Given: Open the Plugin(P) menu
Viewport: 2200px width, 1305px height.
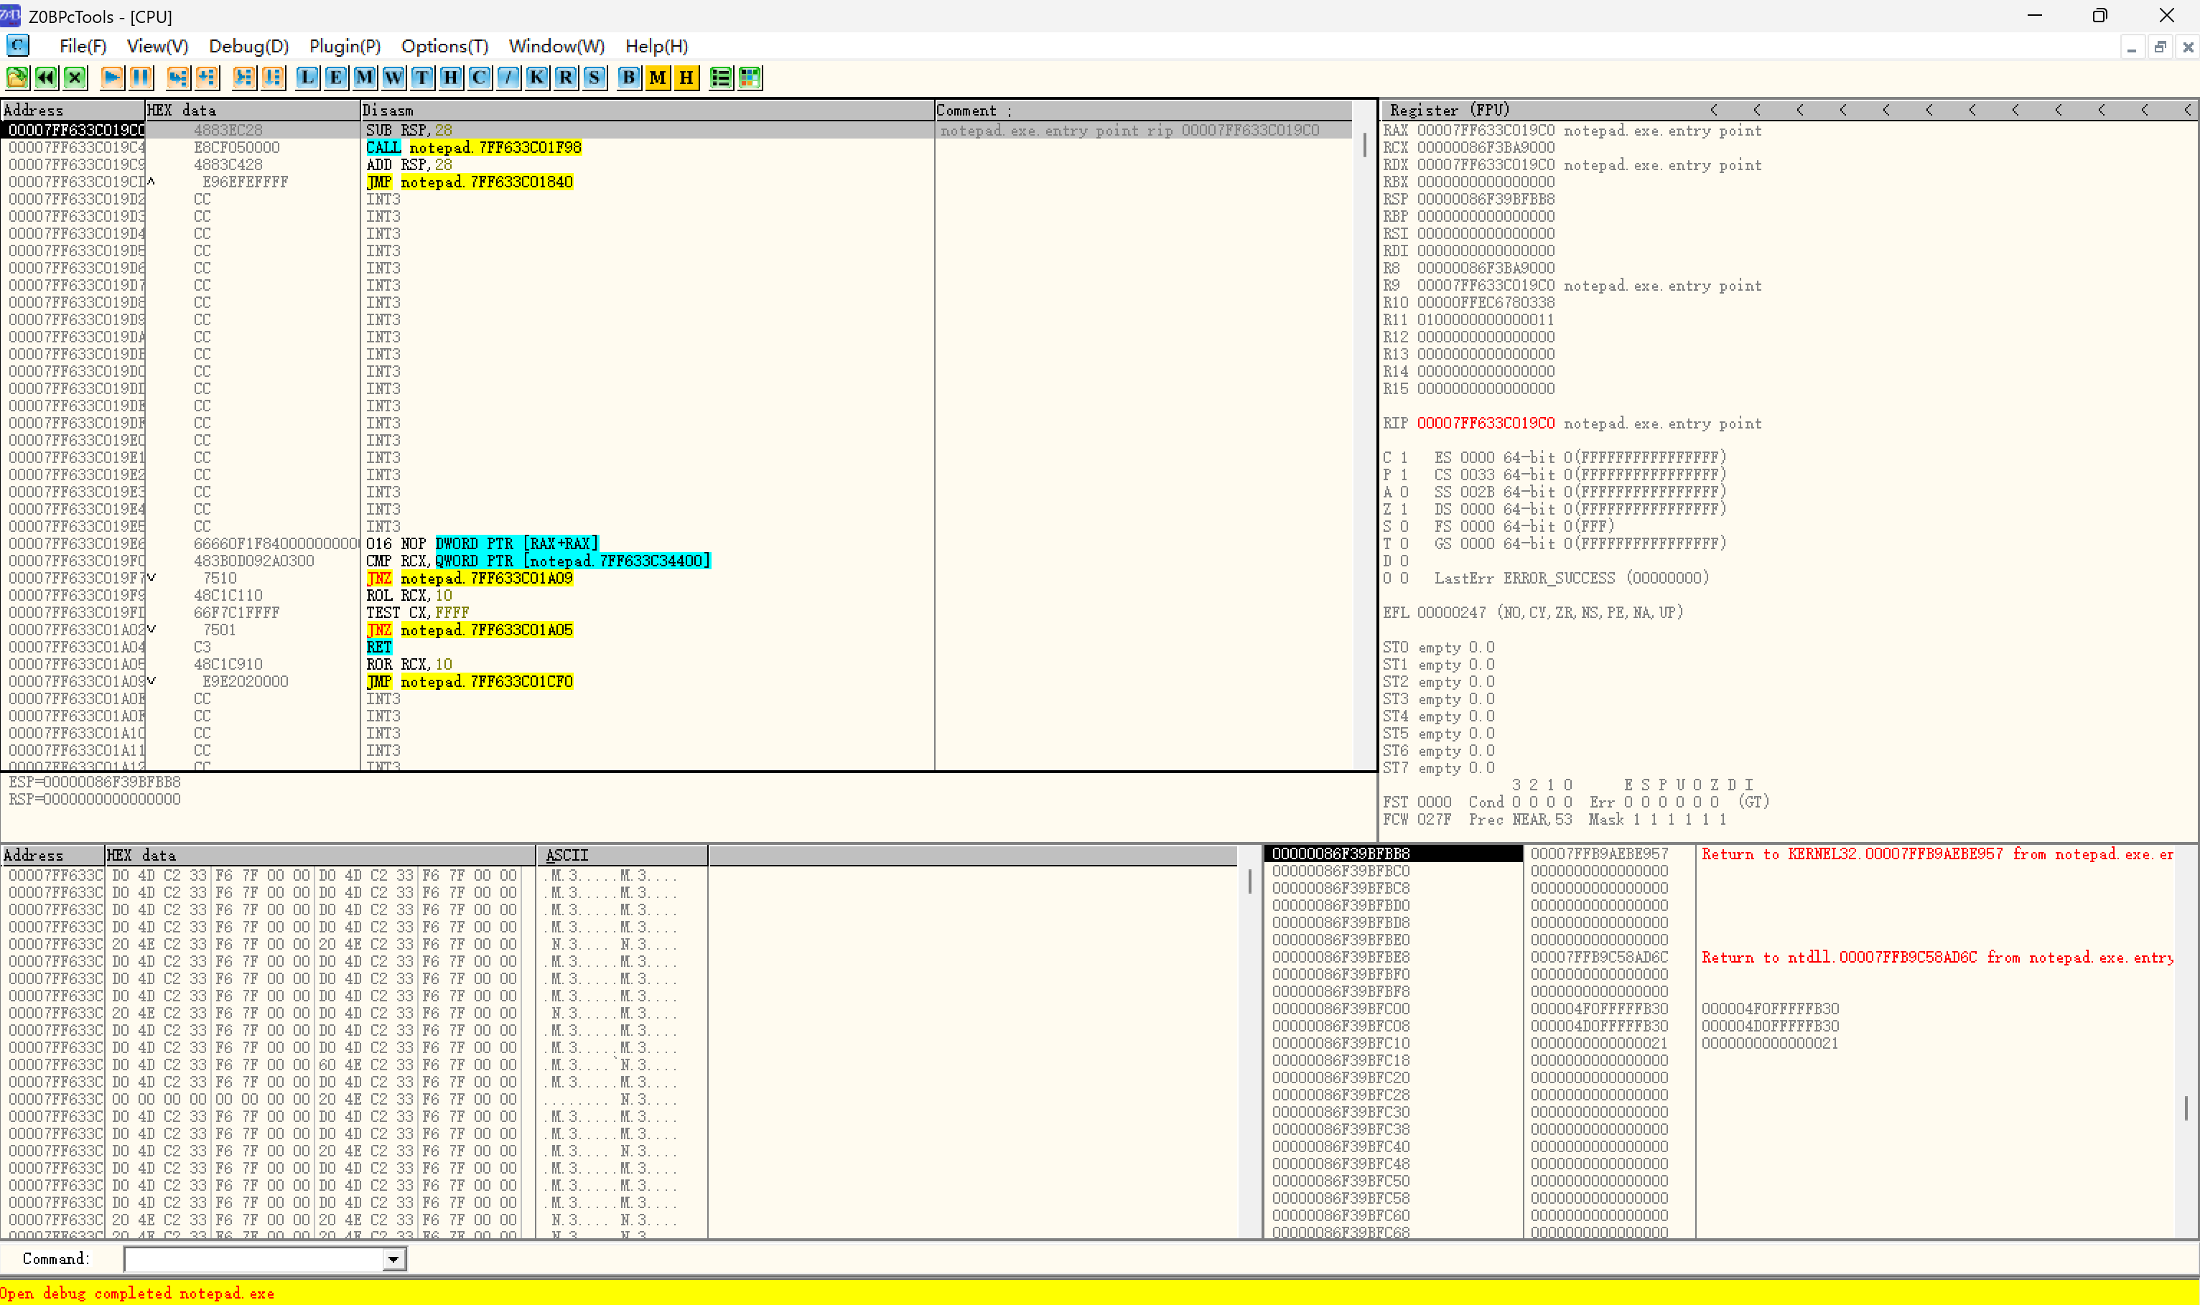Looking at the screenshot, I should [345, 47].
